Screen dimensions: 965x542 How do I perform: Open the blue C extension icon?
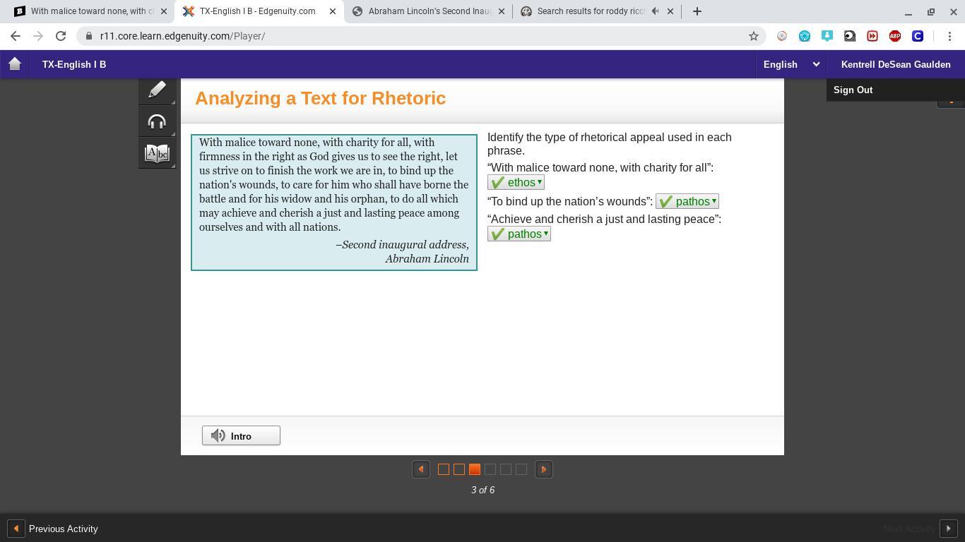918,36
